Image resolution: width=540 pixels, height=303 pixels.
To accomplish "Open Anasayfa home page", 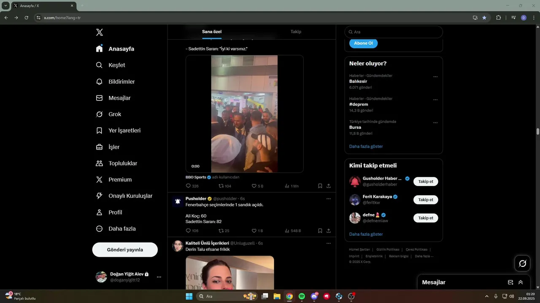I will (115, 49).
